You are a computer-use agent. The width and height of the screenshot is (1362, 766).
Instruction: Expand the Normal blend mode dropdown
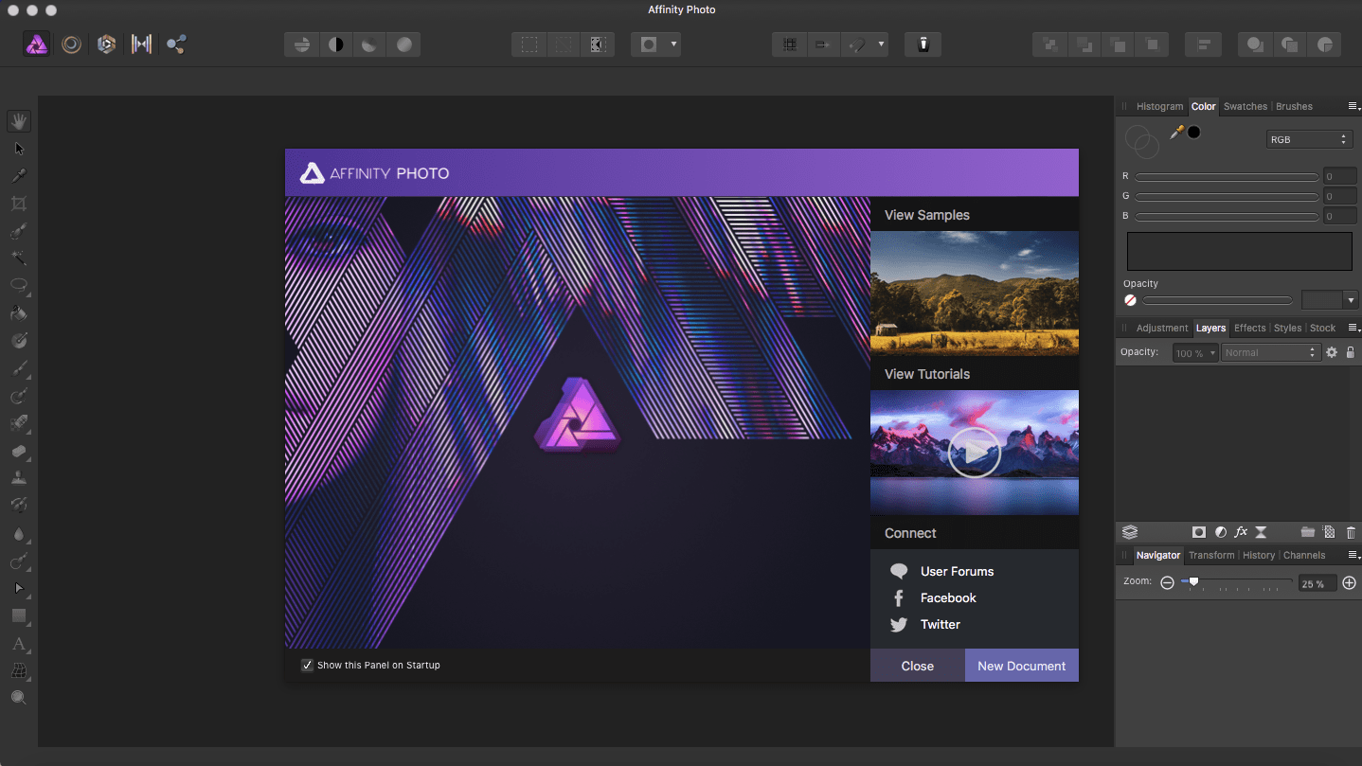pos(1269,352)
